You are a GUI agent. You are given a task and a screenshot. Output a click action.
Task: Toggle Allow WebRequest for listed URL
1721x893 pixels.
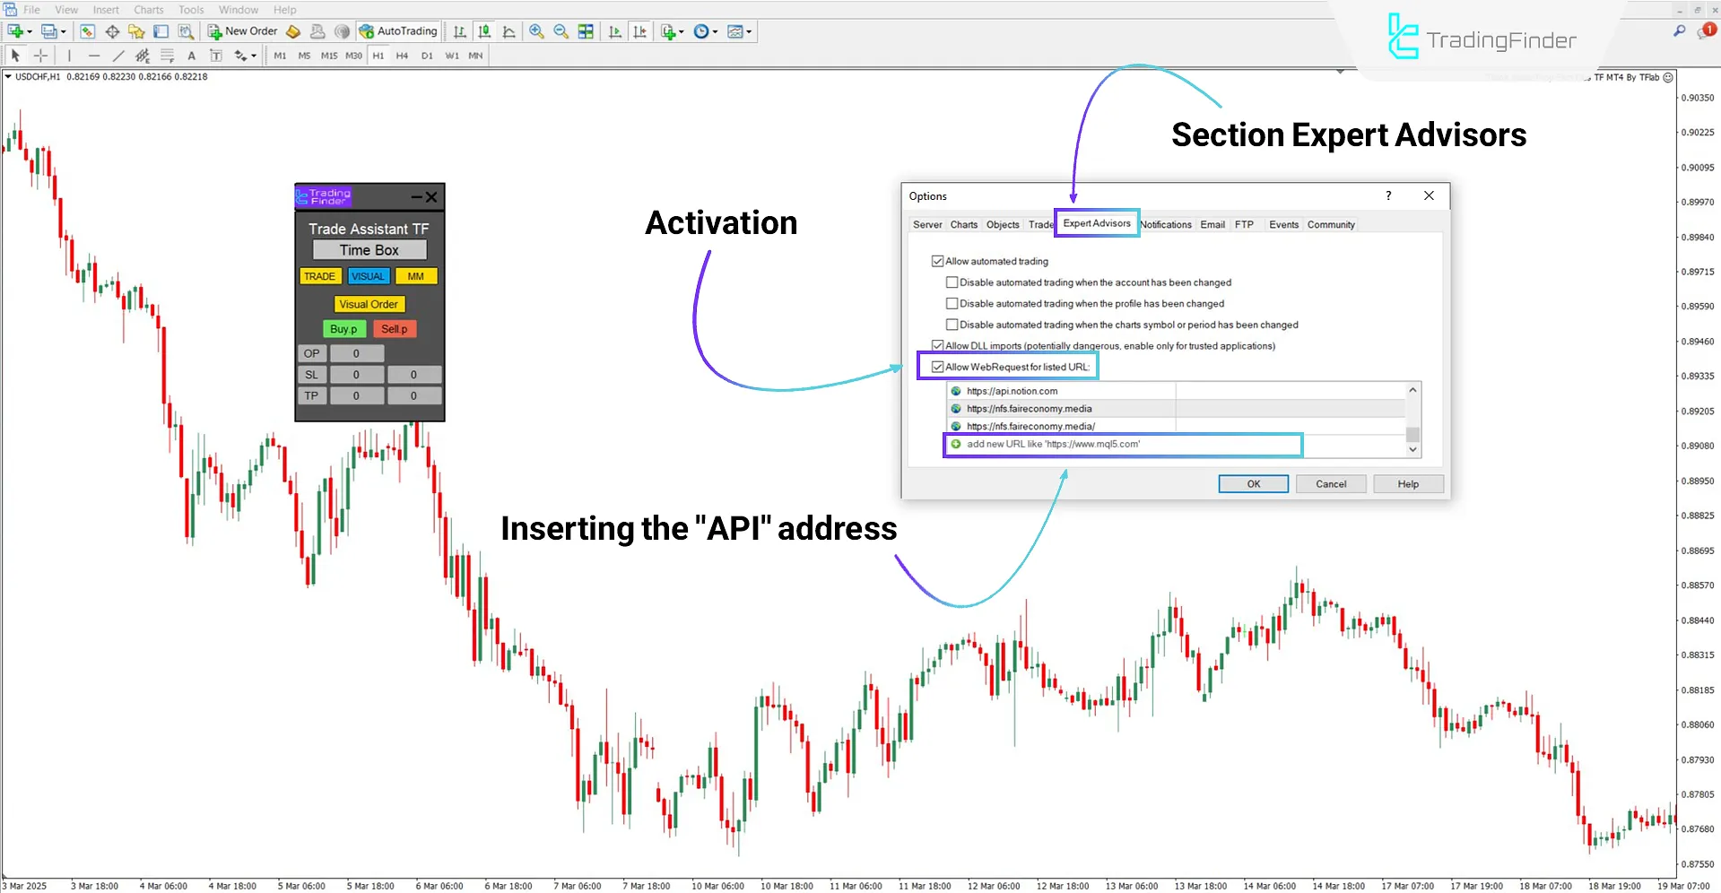point(938,367)
